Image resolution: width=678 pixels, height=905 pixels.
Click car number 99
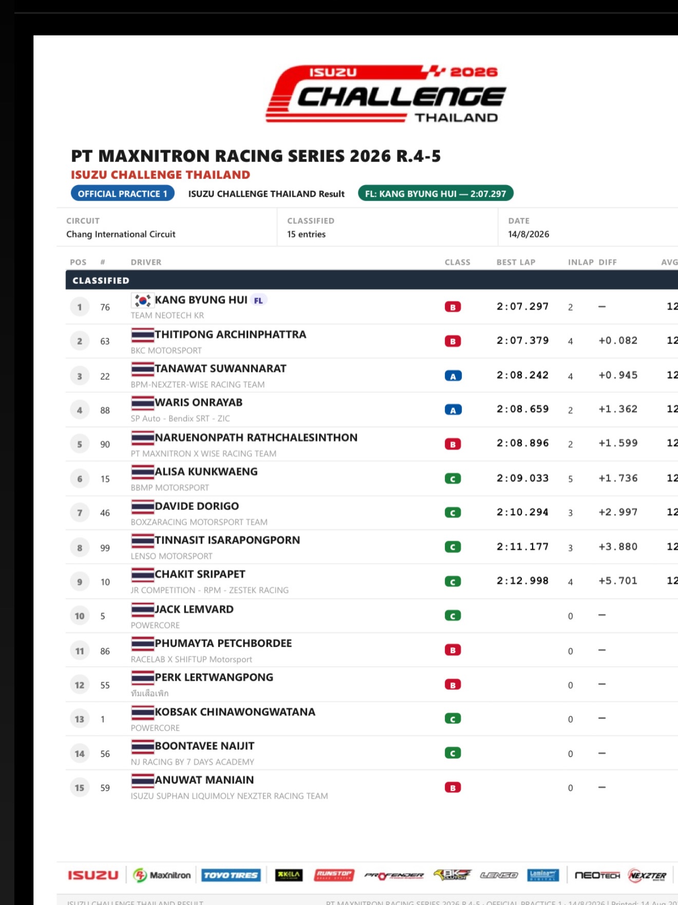coord(105,548)
